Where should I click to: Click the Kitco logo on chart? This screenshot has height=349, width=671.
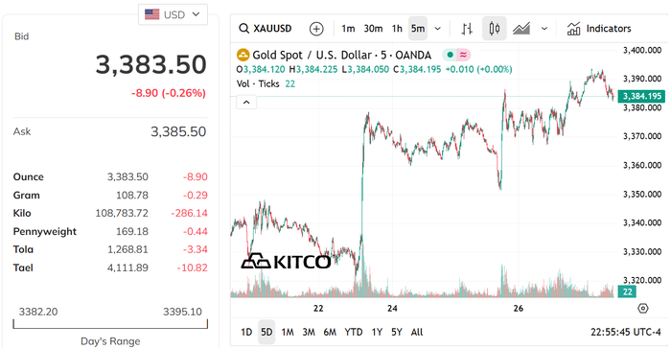286,261
